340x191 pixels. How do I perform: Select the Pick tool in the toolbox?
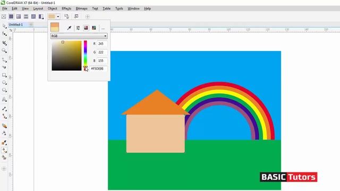pos(4,26)
